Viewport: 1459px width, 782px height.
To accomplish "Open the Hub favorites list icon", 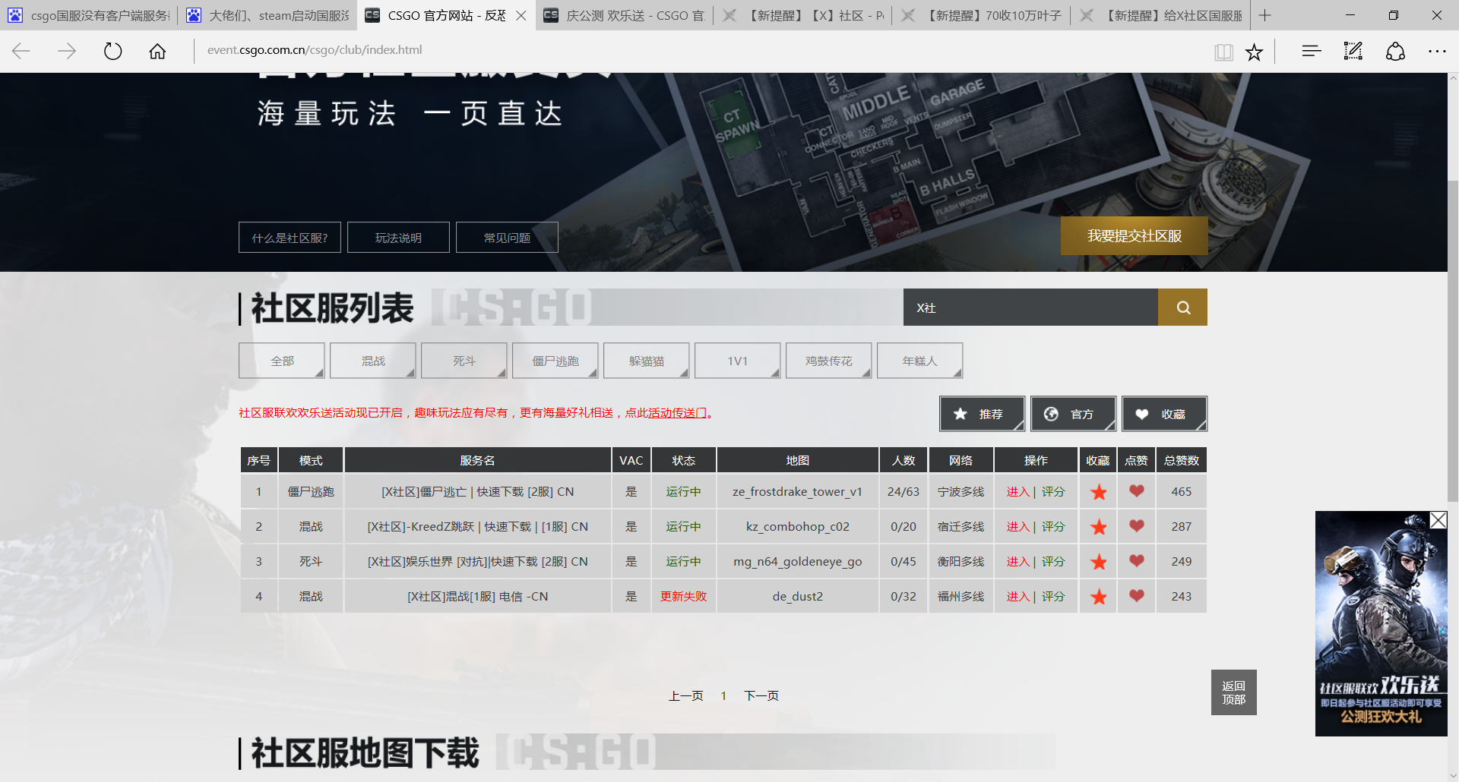I will [x=1311, y=51].
